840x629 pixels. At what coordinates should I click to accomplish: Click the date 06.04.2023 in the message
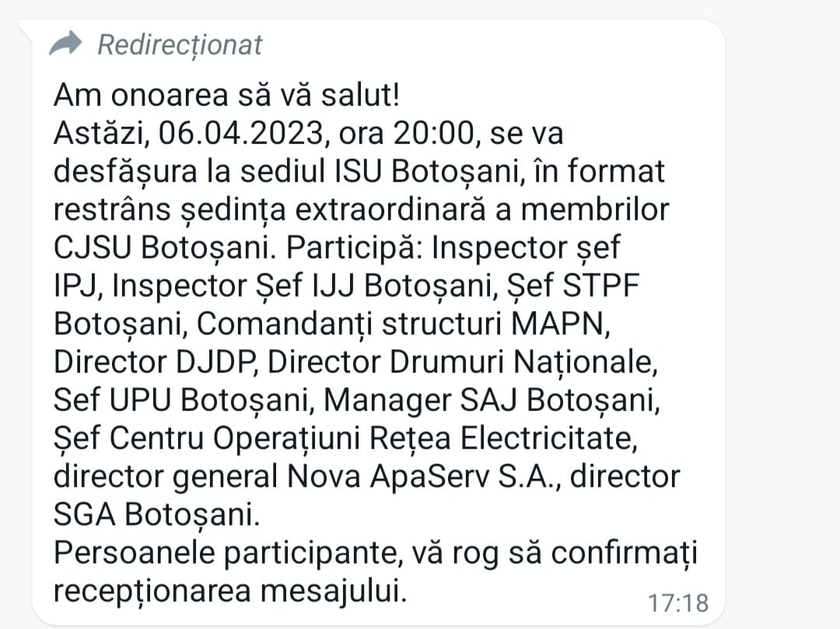point(240,134)
